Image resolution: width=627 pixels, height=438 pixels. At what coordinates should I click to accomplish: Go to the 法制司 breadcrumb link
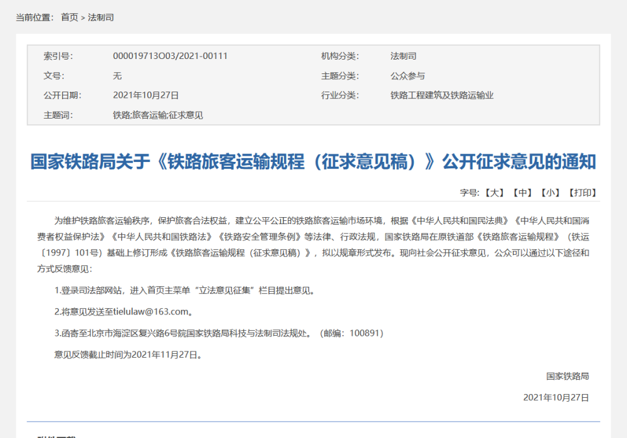[x=101, y=17]
